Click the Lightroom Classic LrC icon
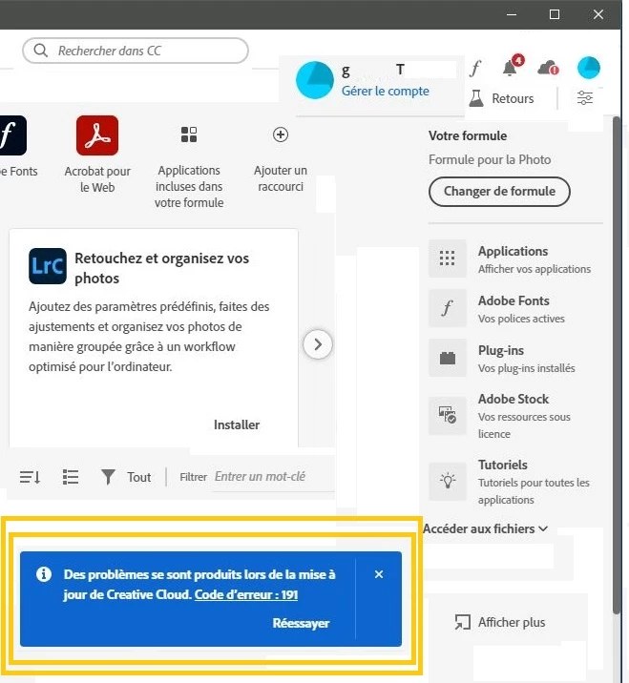The width and height of the screenshot is (629, 683). pyautogui.click(x=48, y=266)
